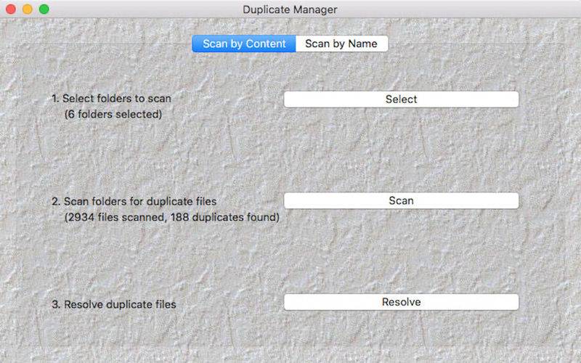Image resolution: width=581 pixels, height=363 pixels.
Task: Click the Duplicate Manager window title
Action: tap(290, 9)
